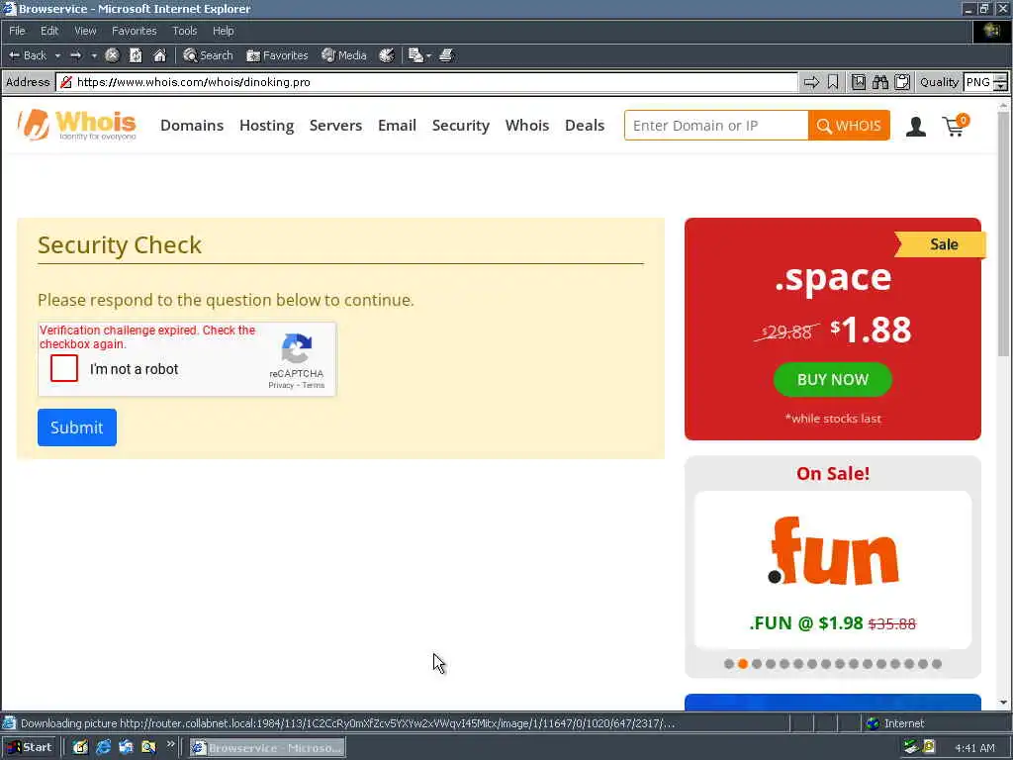The width and height of the screenshot is (1013, 760).
Task: Open the Back history dropdown arrow
Action: [x=57, y=55]
